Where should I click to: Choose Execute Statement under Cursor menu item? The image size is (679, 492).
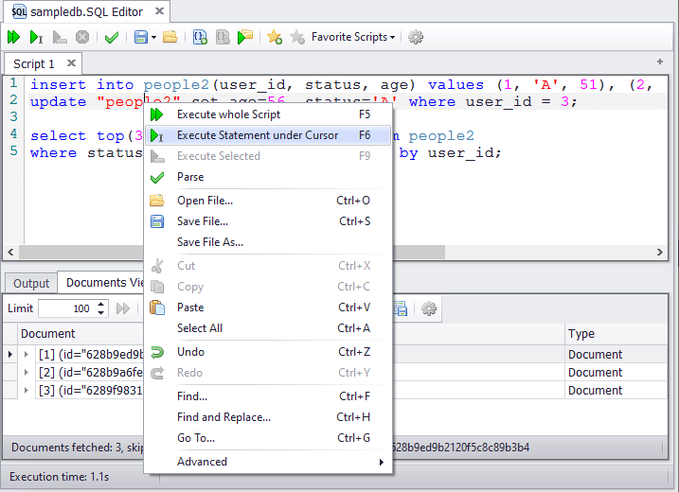click(x=268, y=135)
